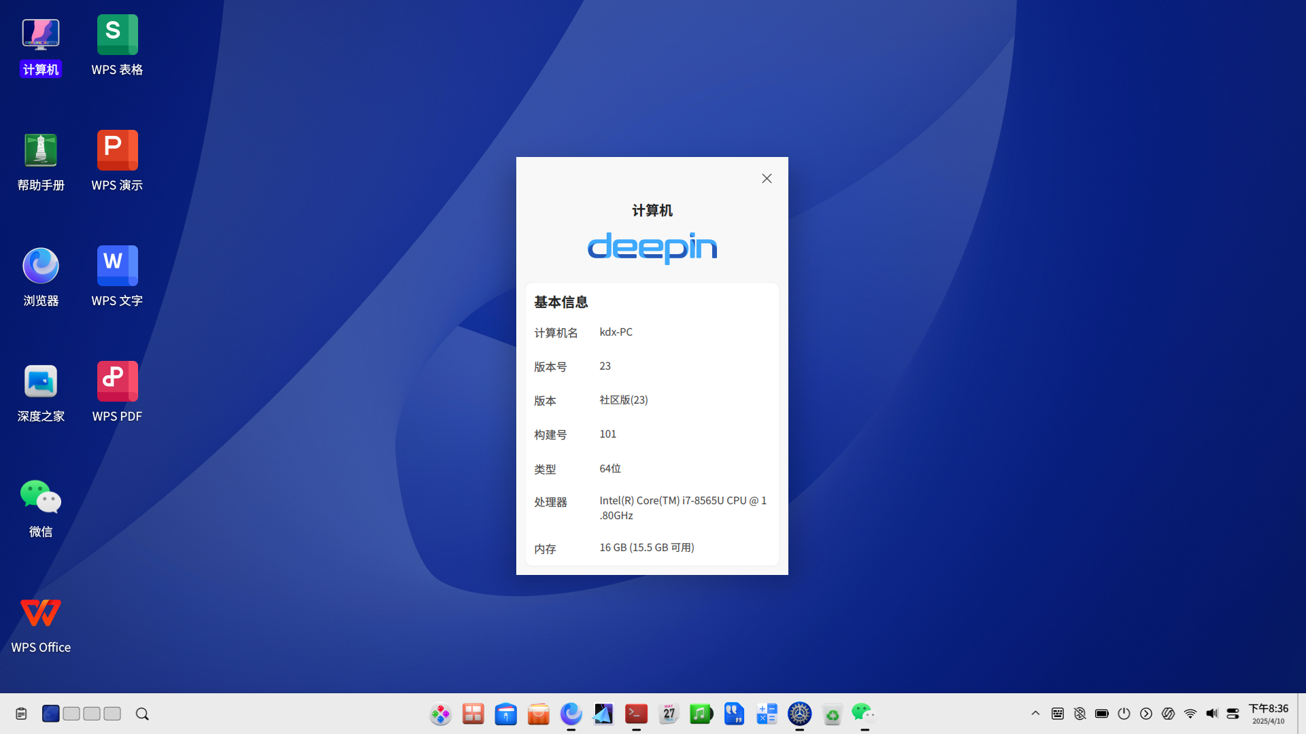Viewport: 1306px width, 734px height.
Task: Open the on-screen keyboard tray icon
Action: [x=1058, y=714]
